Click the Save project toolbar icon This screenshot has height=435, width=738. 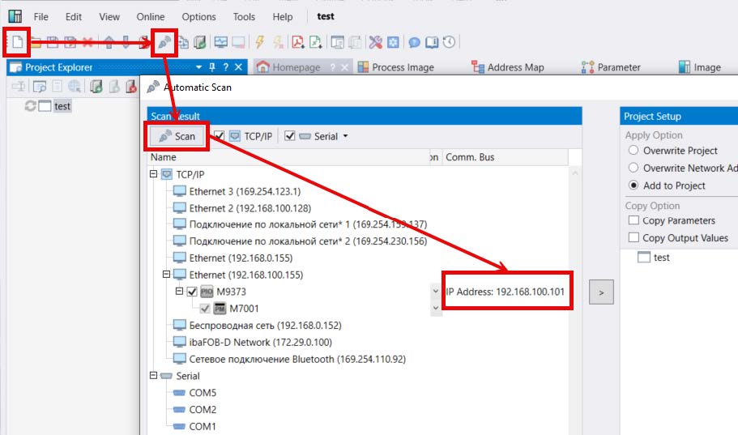tap(53, 42)
